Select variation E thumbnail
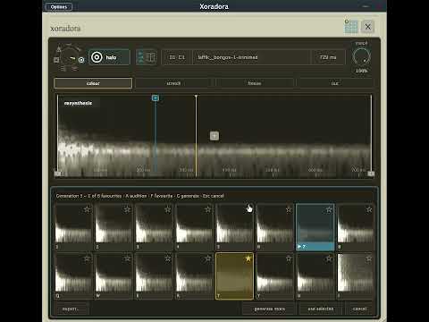Screen dimensions: 429x322 pos(154,276)
